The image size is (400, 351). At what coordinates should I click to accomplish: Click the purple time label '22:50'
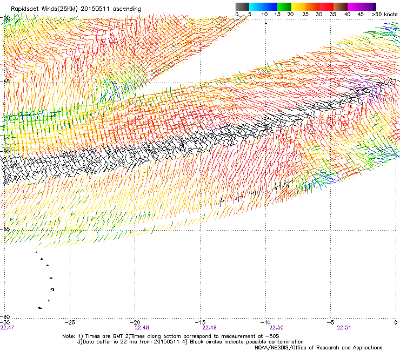pyautogui.click(x=277, y=328)
